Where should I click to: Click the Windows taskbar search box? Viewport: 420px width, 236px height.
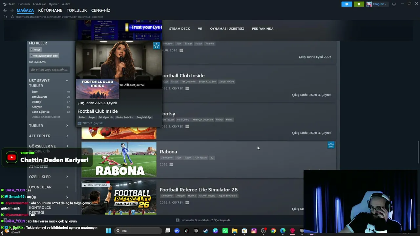[x=138, y=231]
